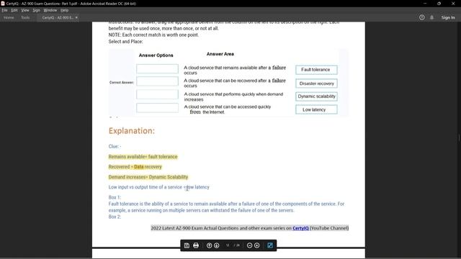Close the CertyIQ AZ-900 document tab
Image resolution: width=461 pixels, height=259 pixels.
point(76,17)
